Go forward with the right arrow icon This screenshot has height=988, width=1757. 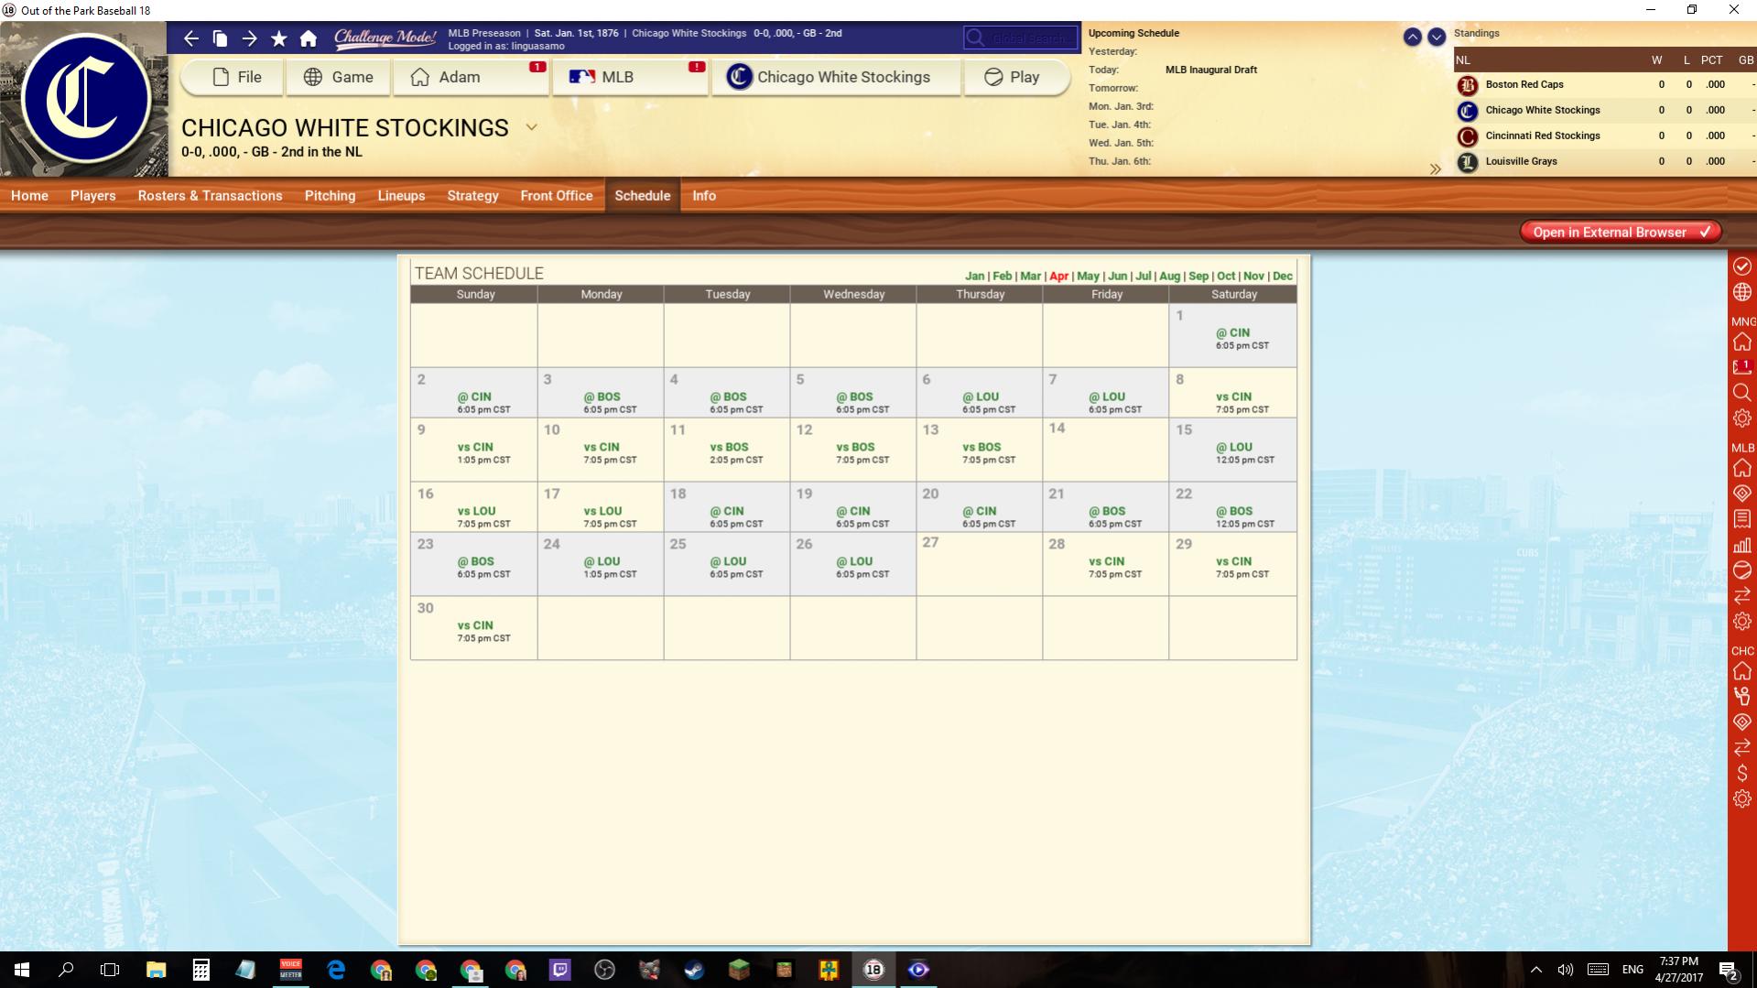(x=249, y=38)
